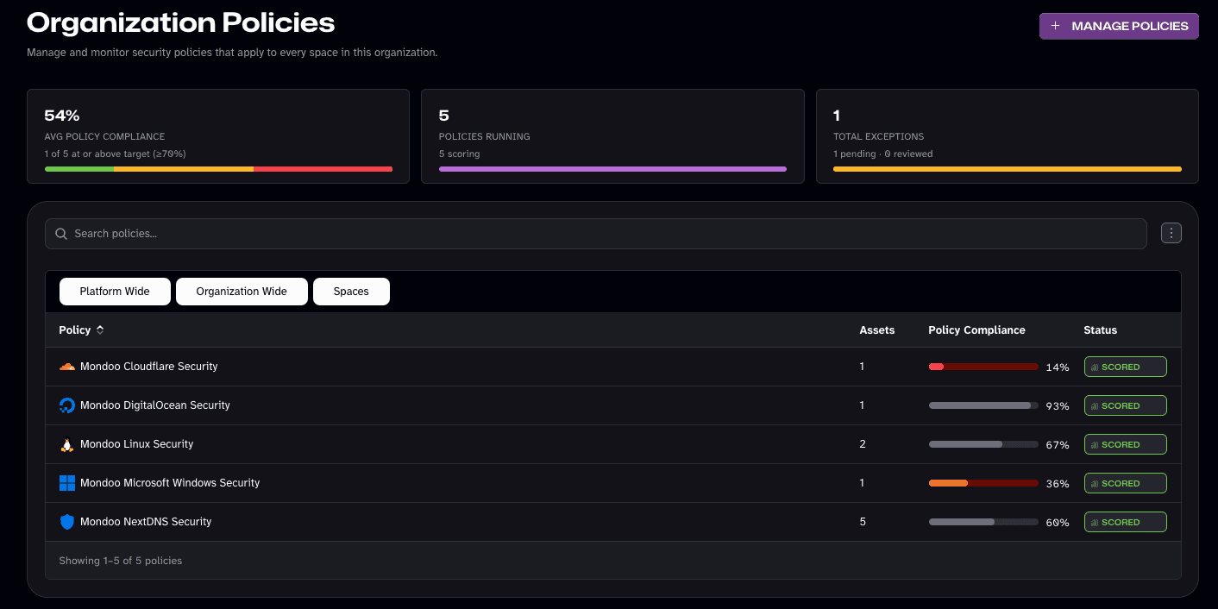Click the Avg Policy Compliance card bar
This screenshot has height=609, width=1218.
[x=218, y=169]
